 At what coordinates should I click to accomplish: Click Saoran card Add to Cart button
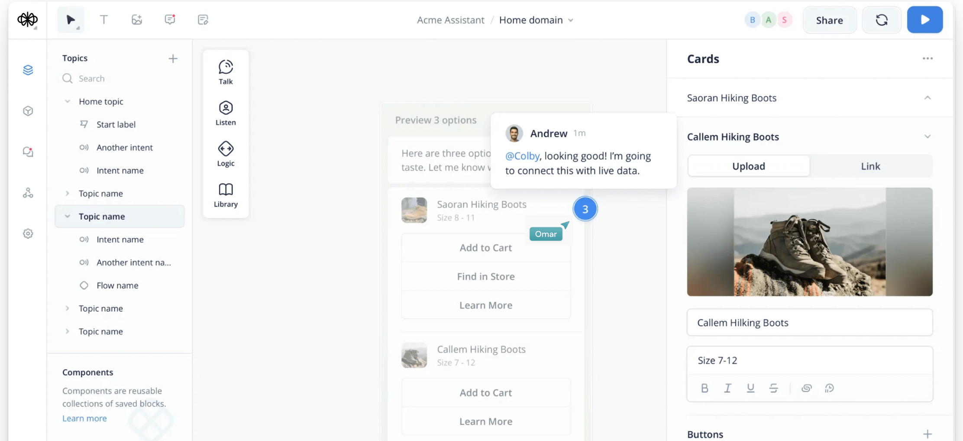tap(486, 248)
